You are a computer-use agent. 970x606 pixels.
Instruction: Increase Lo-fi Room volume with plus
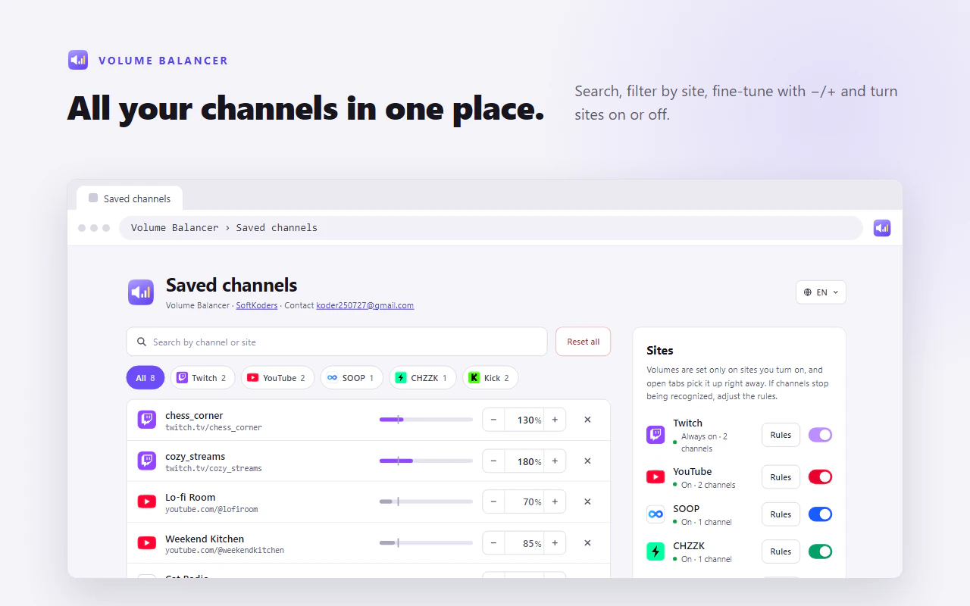click(555, 501)
